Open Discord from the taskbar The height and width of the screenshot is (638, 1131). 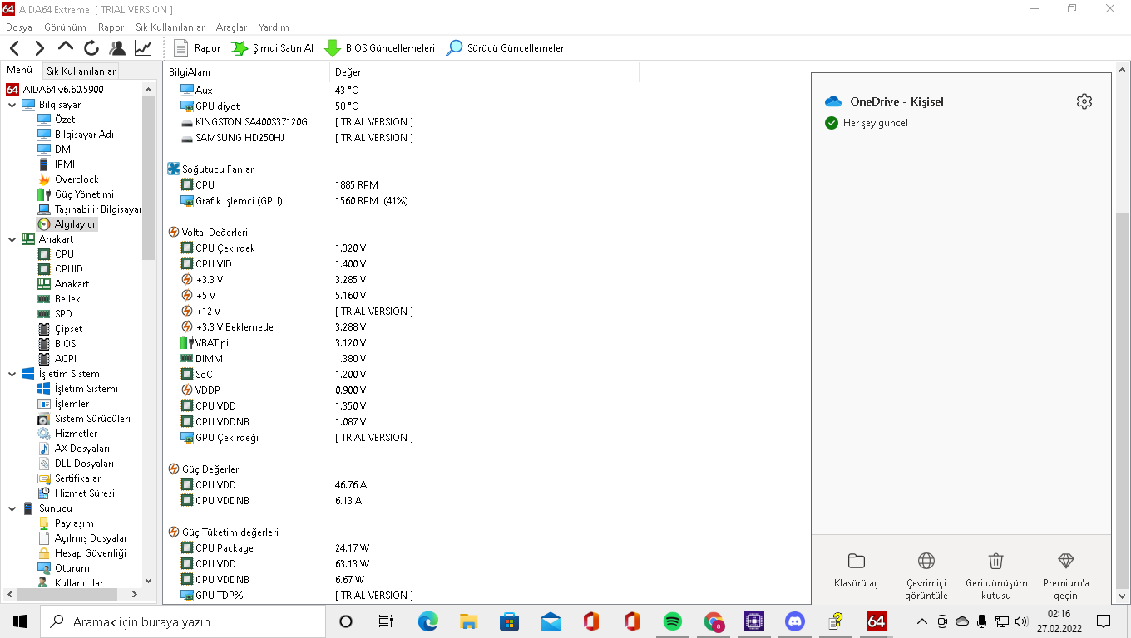(795, 621)
